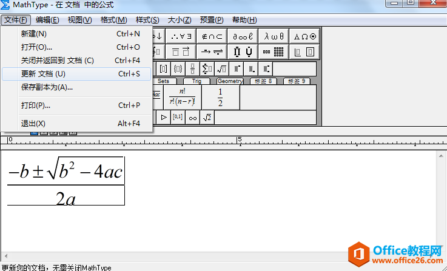
Task: Switch to the 标签 8 tab
Action: pos(263,81)
